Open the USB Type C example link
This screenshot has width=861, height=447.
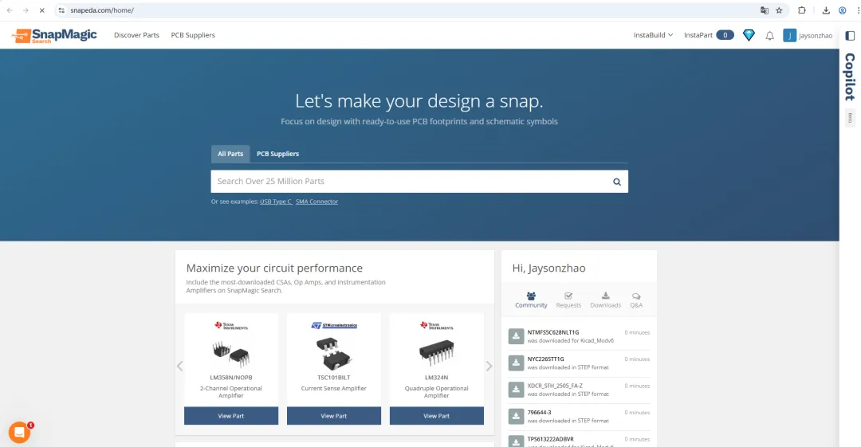pyautogui.click(x=276, y=202)
